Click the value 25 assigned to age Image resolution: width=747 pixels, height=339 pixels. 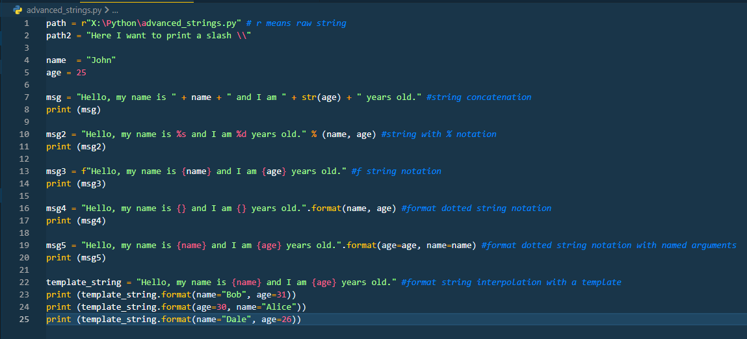(x=81, y=73)
